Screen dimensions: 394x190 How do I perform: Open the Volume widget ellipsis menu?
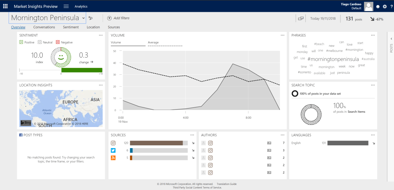tap(283, 35)
